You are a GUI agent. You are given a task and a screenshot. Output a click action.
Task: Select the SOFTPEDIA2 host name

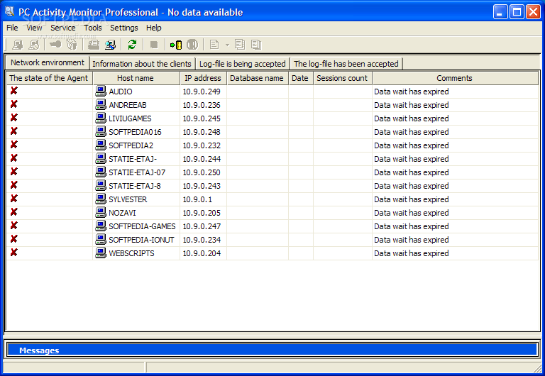pos(131,145)
